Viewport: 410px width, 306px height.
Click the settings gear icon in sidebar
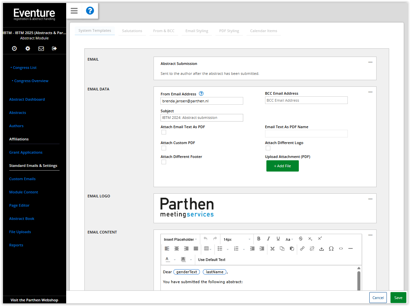pyautogui.click(x=28, y=48)
